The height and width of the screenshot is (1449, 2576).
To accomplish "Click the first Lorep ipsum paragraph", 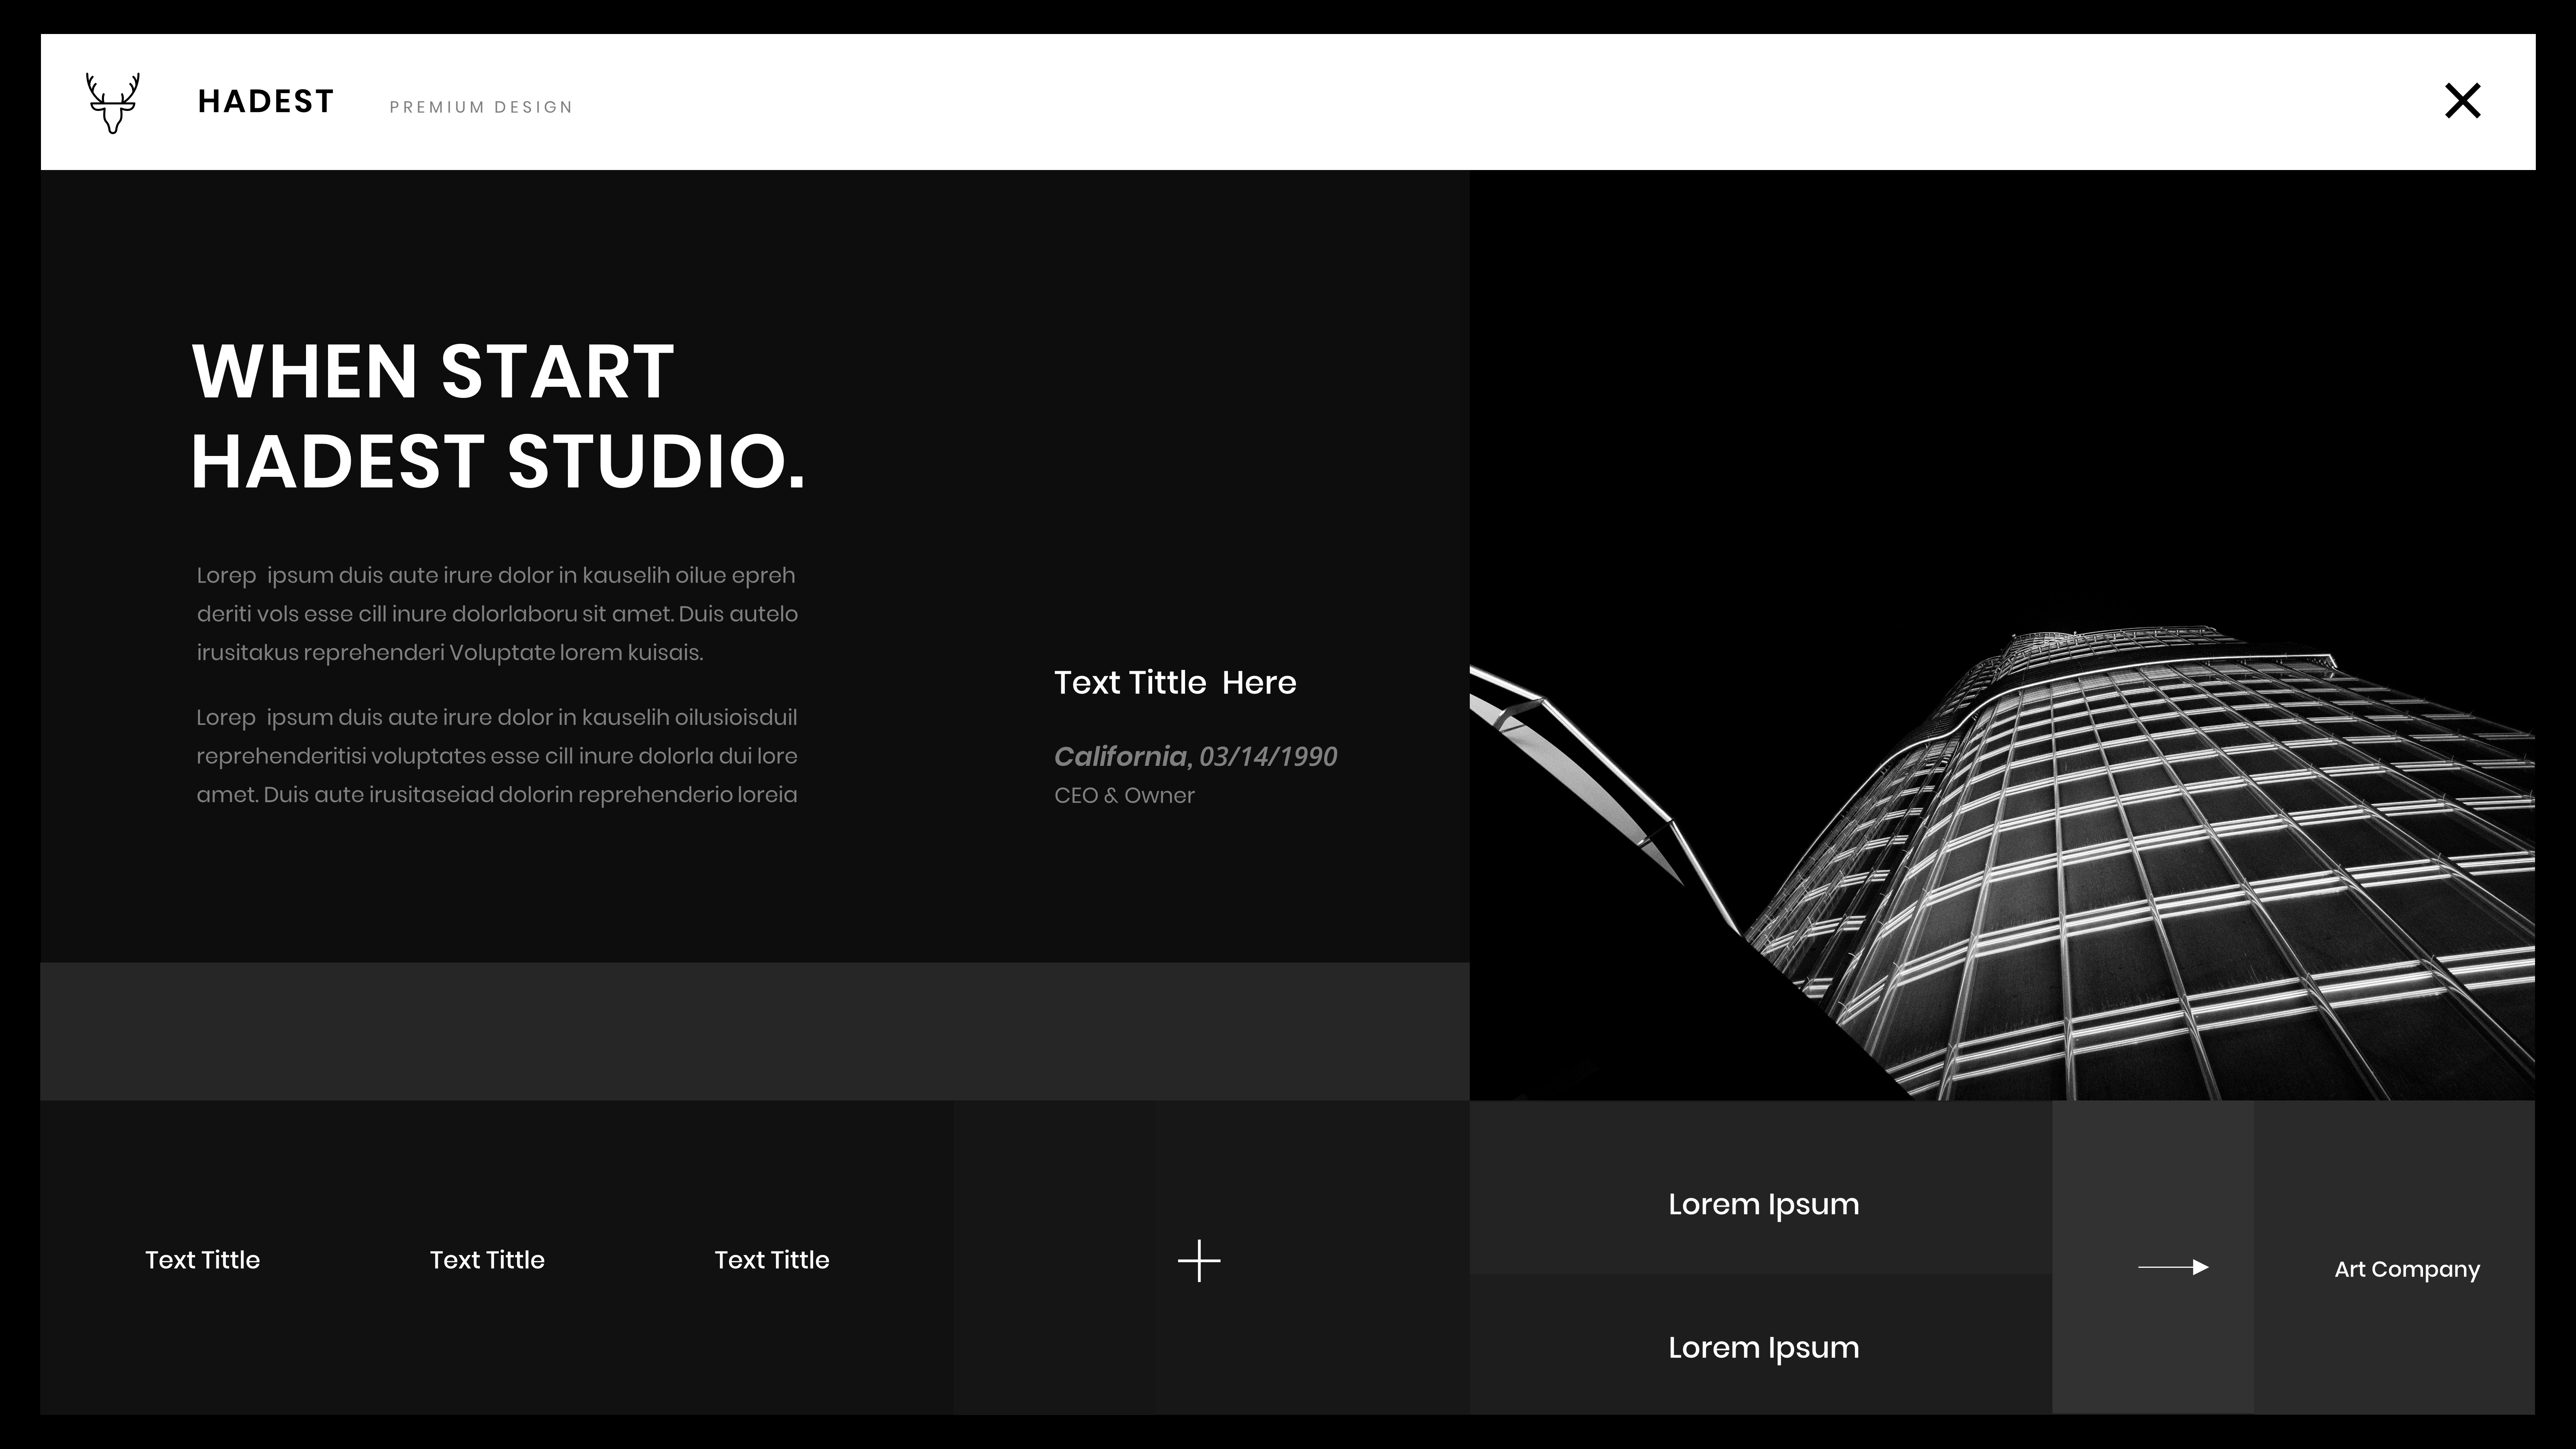I will point(497,614).
